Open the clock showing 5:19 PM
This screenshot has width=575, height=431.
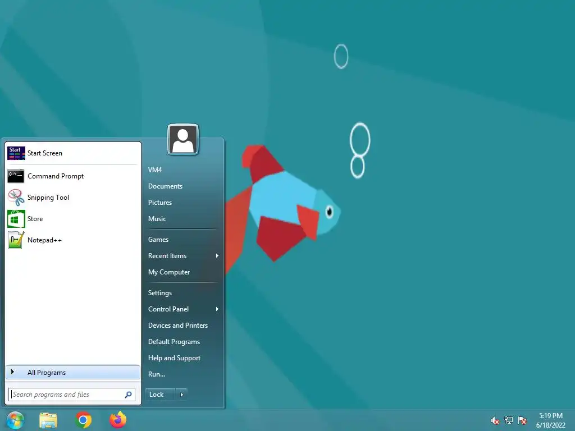(551, 420)
